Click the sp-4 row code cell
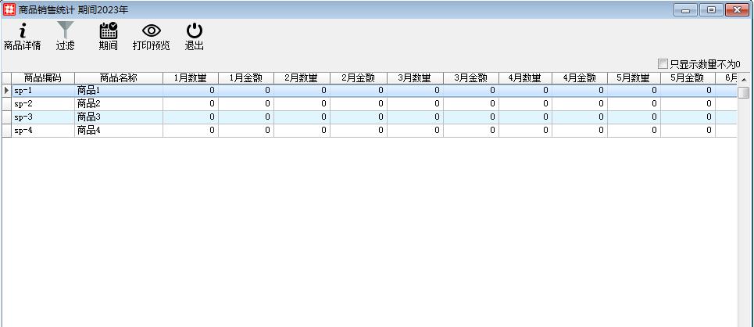Screen dimensions: 754x327 tap(43, 131)
